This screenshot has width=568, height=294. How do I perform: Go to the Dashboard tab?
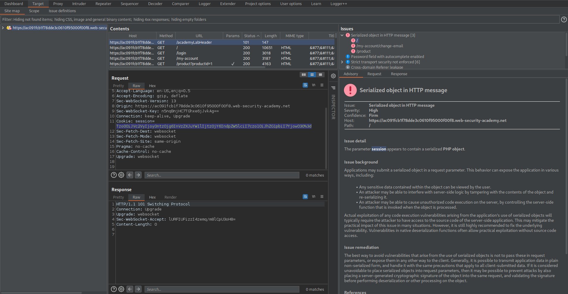pos(14,4)
